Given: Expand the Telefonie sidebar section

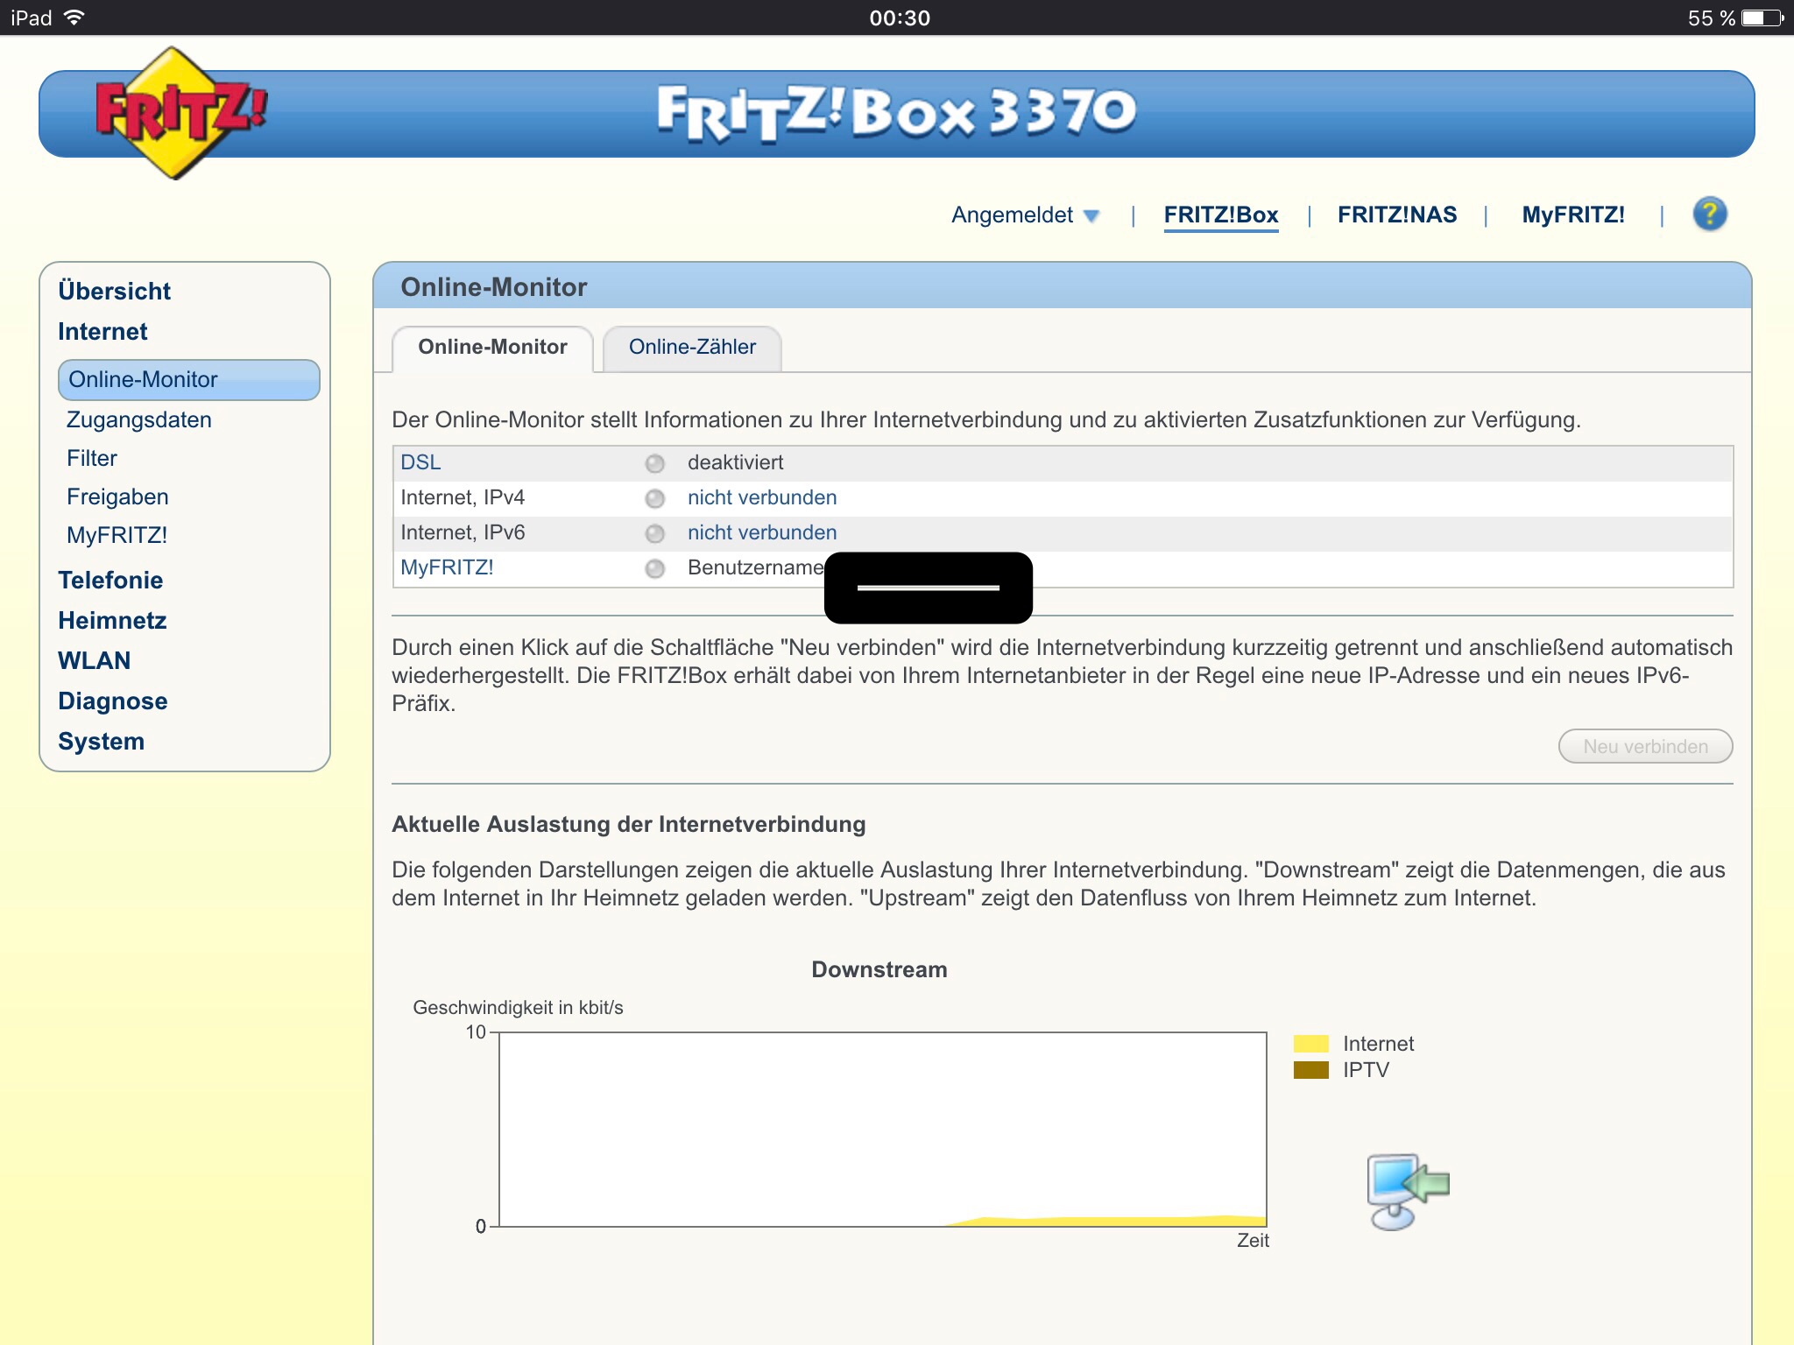Looking at the screenshot, I should point(110,581).
